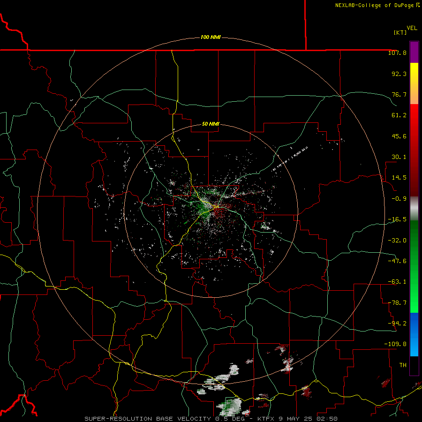
Task: Click the Super-Resolution Base Velocity caption
Action: 211,419
